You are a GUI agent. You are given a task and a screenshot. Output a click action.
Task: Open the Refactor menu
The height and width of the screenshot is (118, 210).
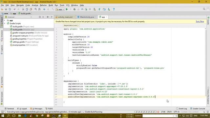[43, 5]
